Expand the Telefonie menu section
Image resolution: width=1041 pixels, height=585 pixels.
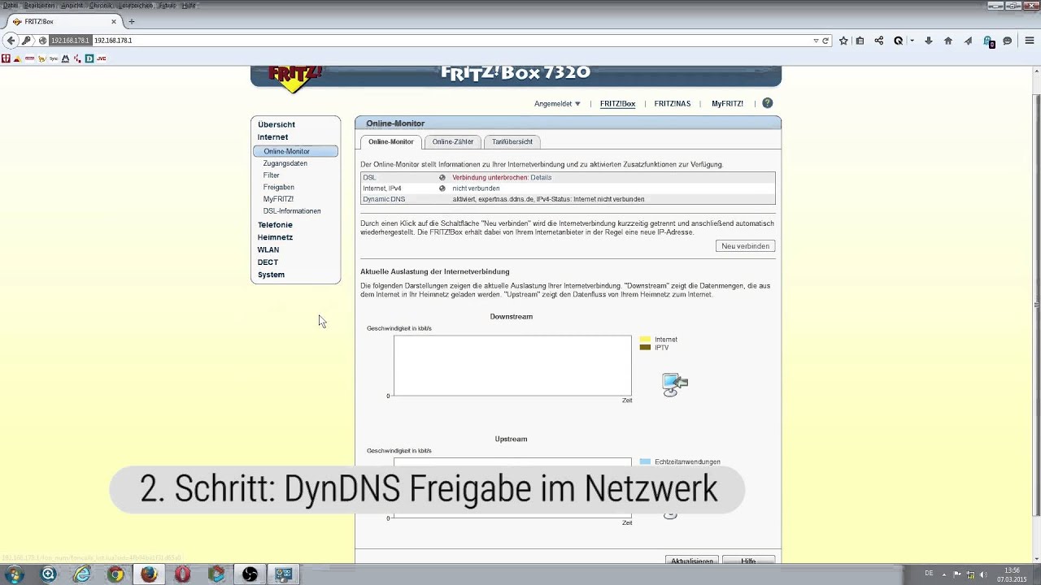(275, 225)
